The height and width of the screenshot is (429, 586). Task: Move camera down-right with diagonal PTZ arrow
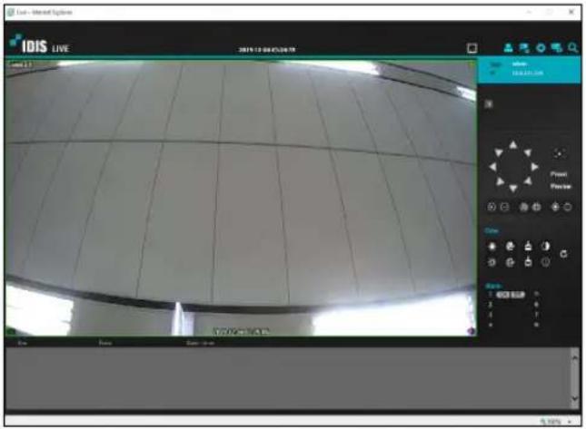528,181
